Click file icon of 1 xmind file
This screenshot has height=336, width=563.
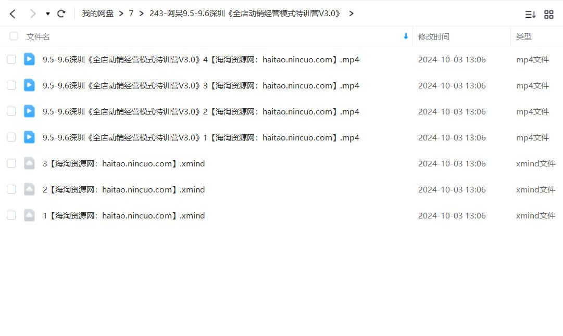(30, 215)
